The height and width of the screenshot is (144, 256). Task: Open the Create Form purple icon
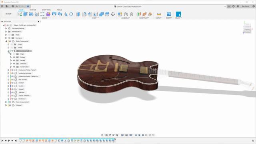point(48,14)
